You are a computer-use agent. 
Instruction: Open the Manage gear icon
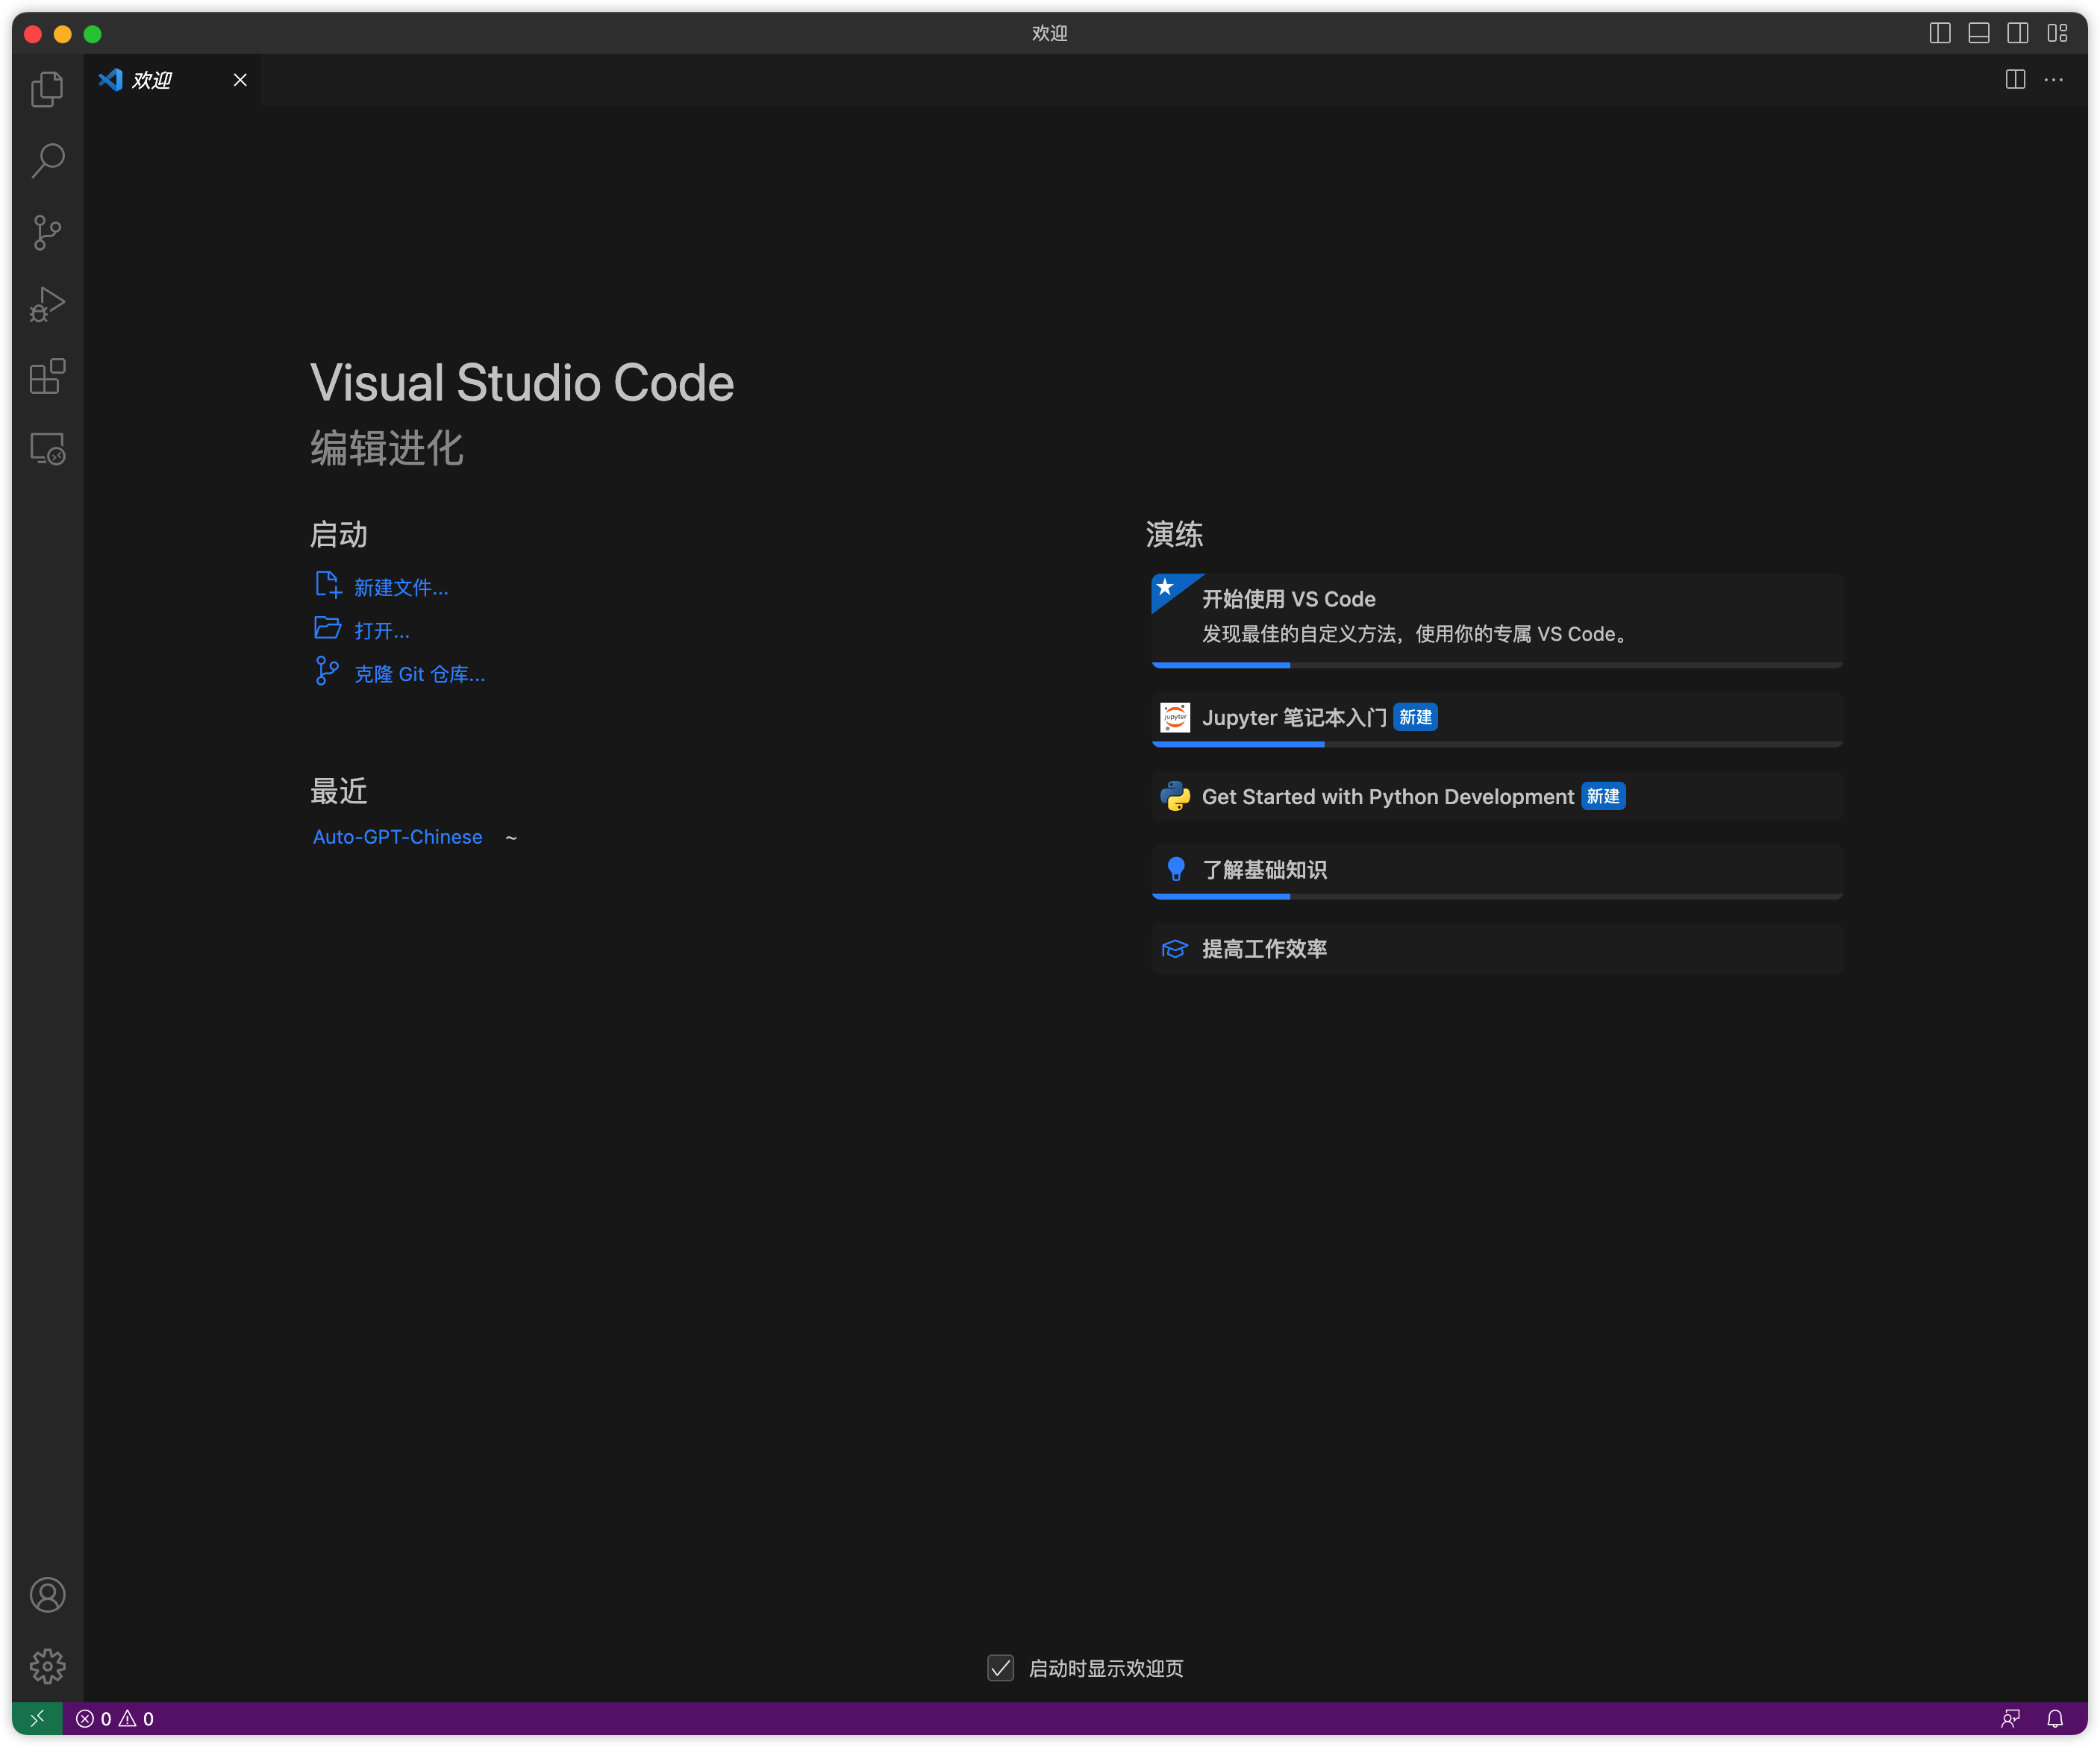click(x=47, y=1666)
